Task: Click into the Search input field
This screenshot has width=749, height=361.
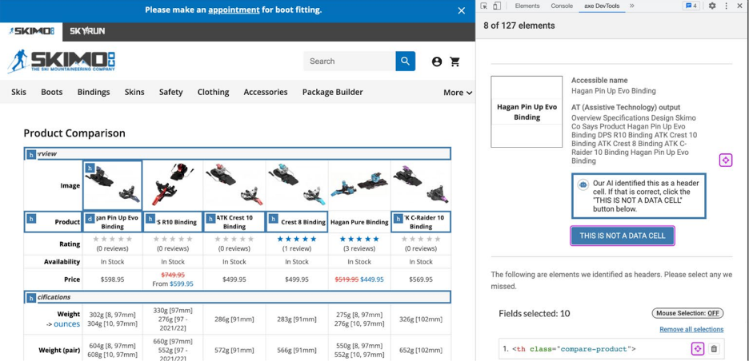Action: pos(349,61)
